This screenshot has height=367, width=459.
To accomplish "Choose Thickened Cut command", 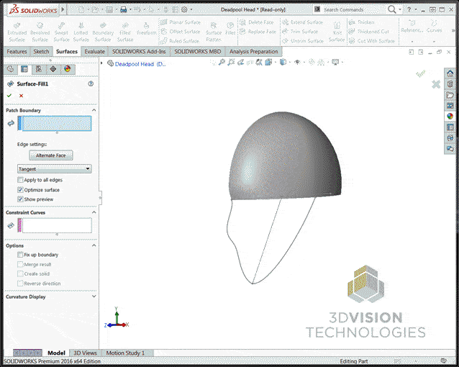I will coord(369,32).
